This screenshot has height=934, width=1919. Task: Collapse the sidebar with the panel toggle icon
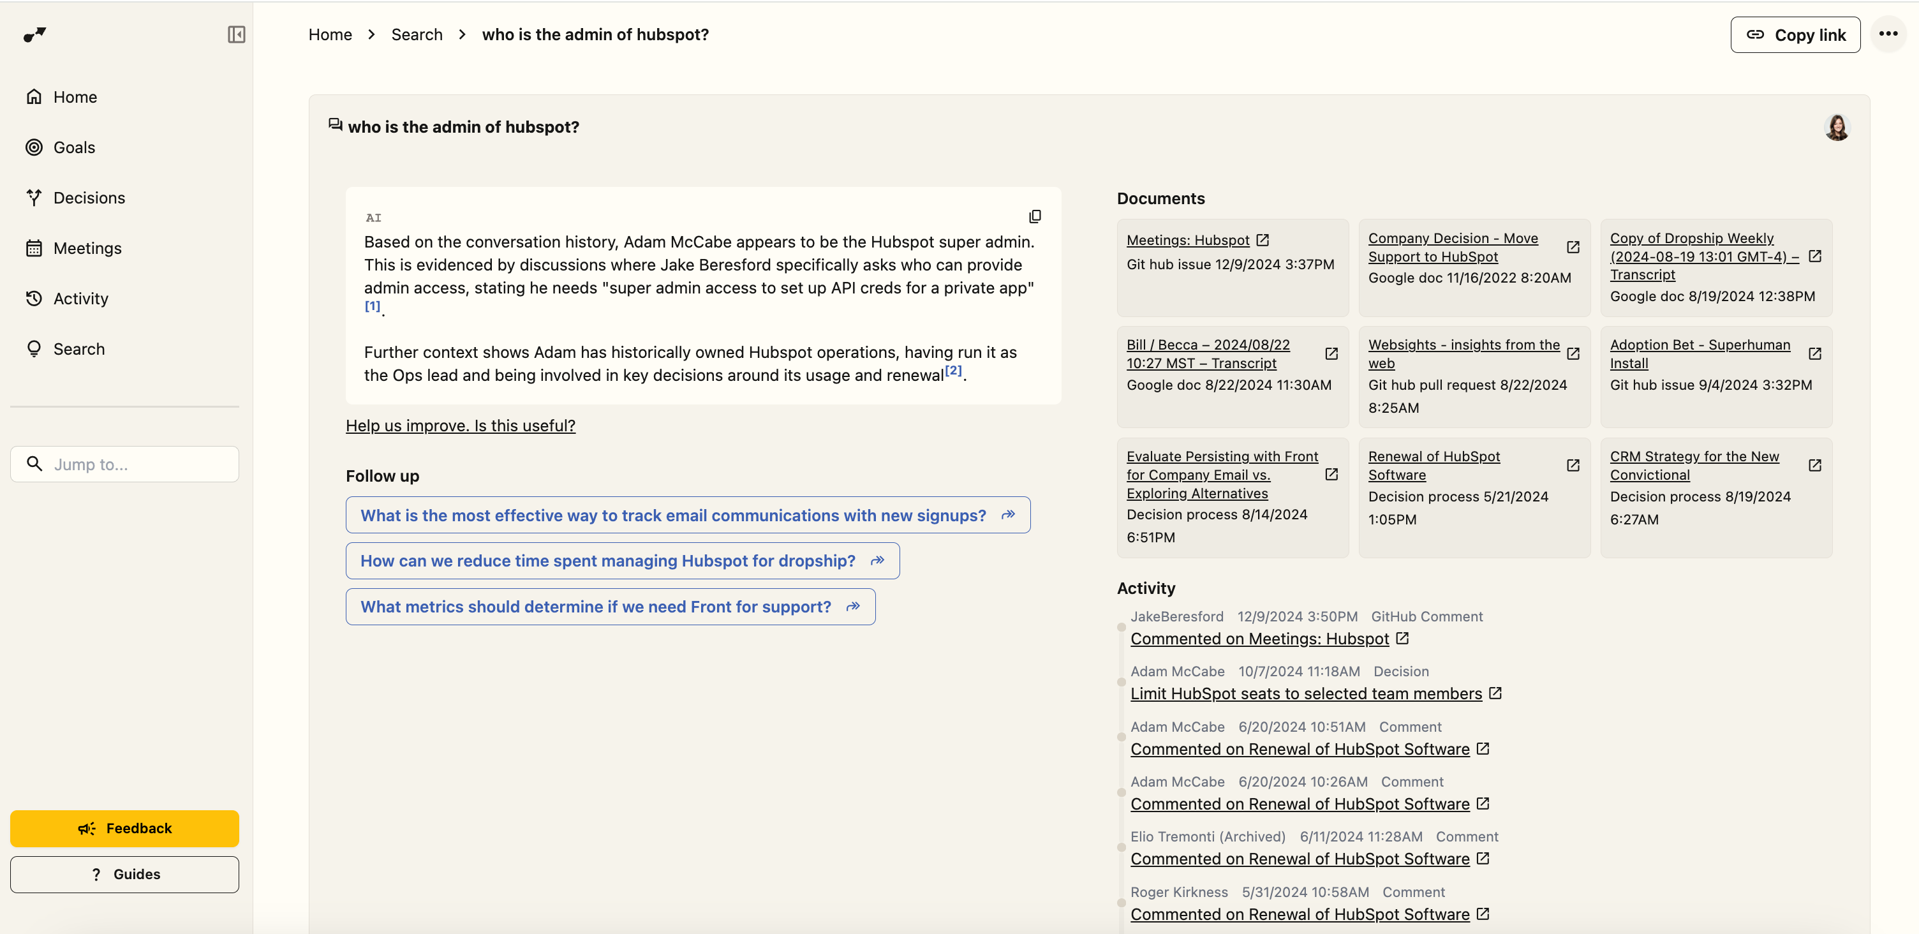click(x=236, y=34)
